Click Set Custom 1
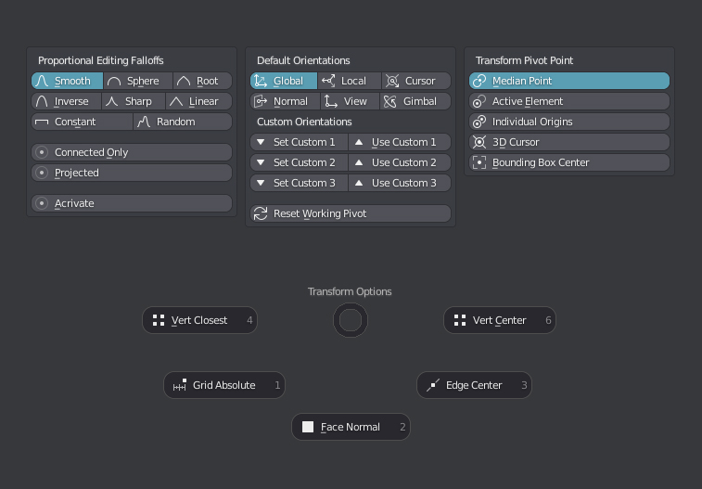 pos(299,142)
